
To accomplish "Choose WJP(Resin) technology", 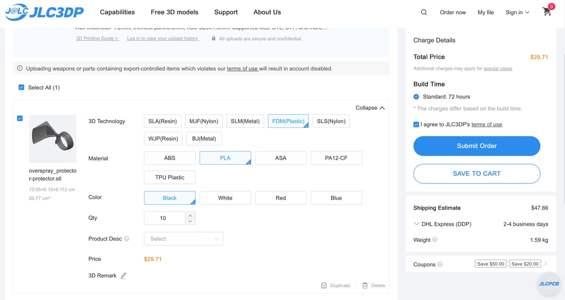I will (x=162, y=139).
